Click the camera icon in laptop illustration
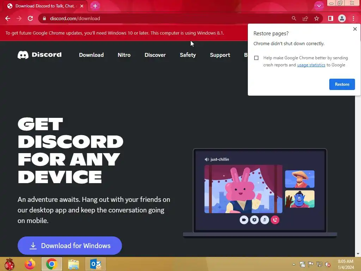Screen dimensions: 361x271 point(244,220)
